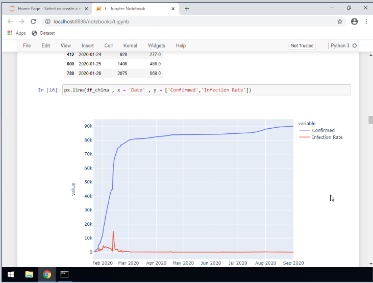Click table row index 412
The height and width of the screenshot is (283, 373).
pos(70,55)
